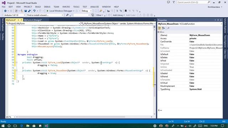Open the Find or install a board dropdown
Screen dimensions: 228x128
[45, 15]
